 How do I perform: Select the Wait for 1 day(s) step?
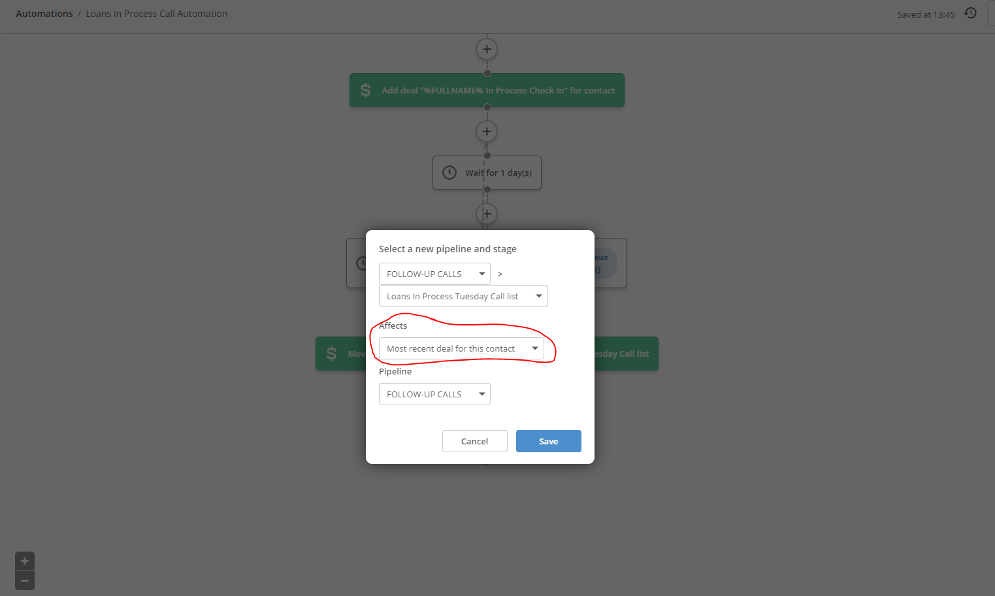click(x=487, y=173)
